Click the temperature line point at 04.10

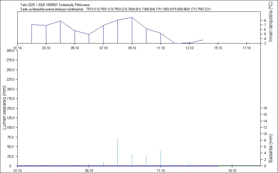(60, 21)
